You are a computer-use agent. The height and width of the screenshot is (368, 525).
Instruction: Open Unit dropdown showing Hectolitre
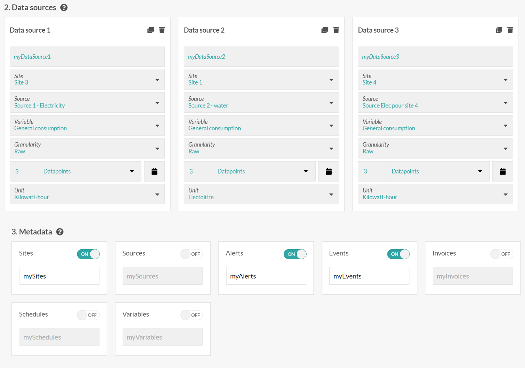click(261, 194)
